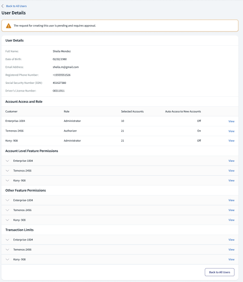Click the Other Feature Permissions section heading

pyautogui.click(x=26, y=190)
